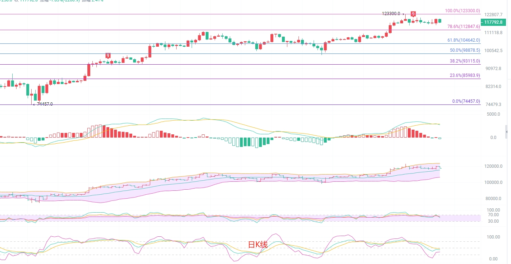Click the arrow next to the 123300.0 high label

403,14
